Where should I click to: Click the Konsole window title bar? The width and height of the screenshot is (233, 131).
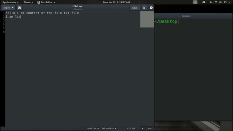tap(193, 16)
